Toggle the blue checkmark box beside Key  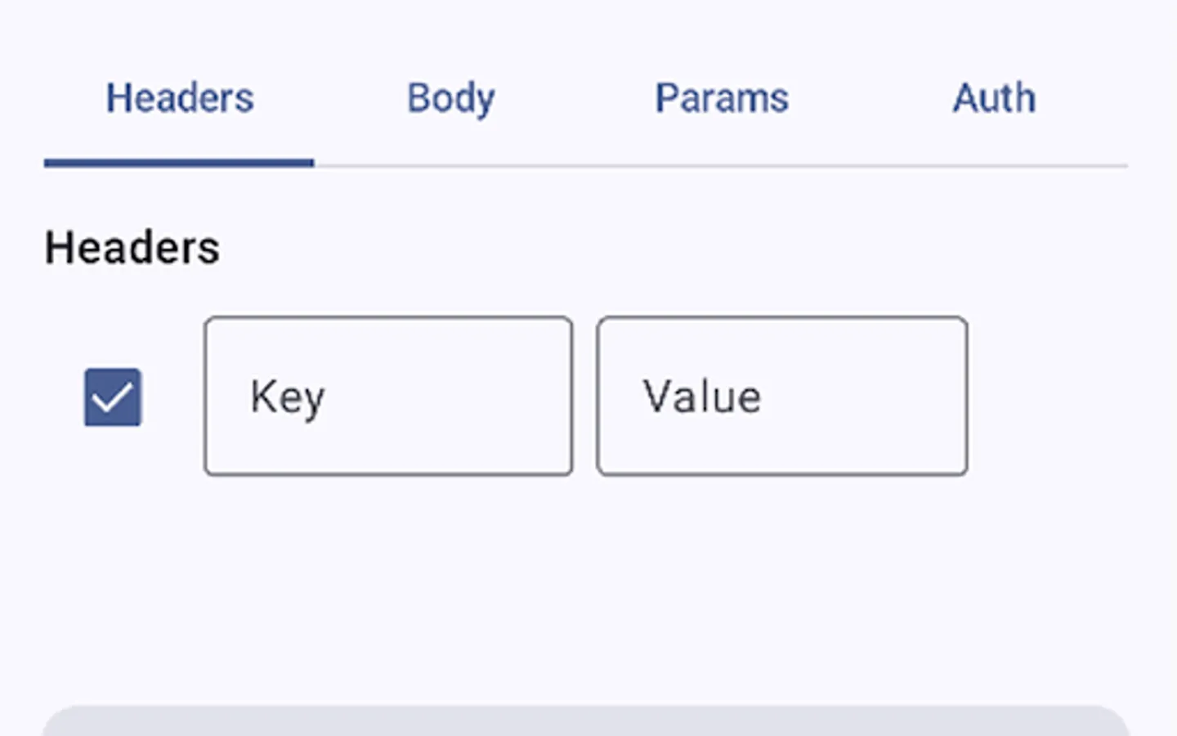(113, 397)
